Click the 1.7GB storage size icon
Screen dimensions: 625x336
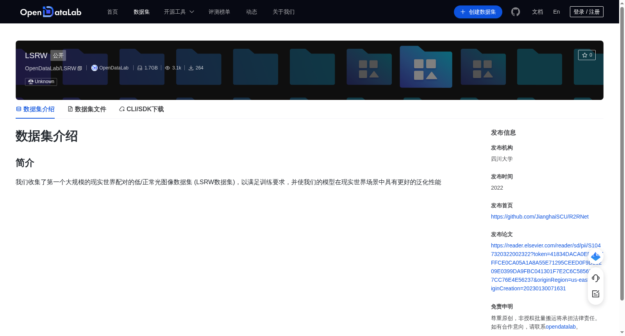[140, 68]
